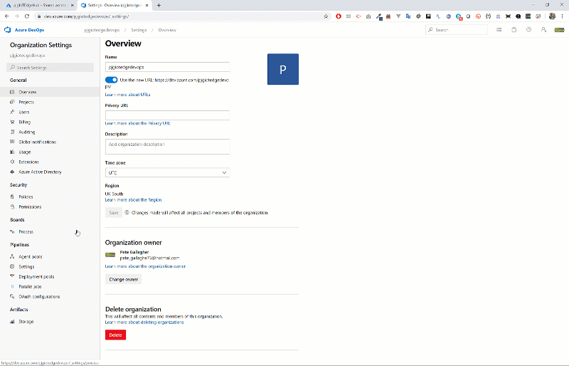Click the Pipelines Settings gear icon
Screen dimensions: 569x366
tap(12, 266)
